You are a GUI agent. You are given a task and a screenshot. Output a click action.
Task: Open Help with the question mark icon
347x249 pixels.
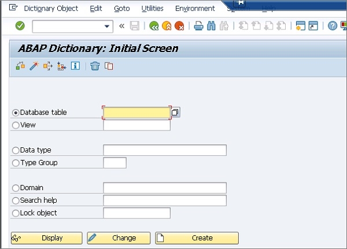333,26
